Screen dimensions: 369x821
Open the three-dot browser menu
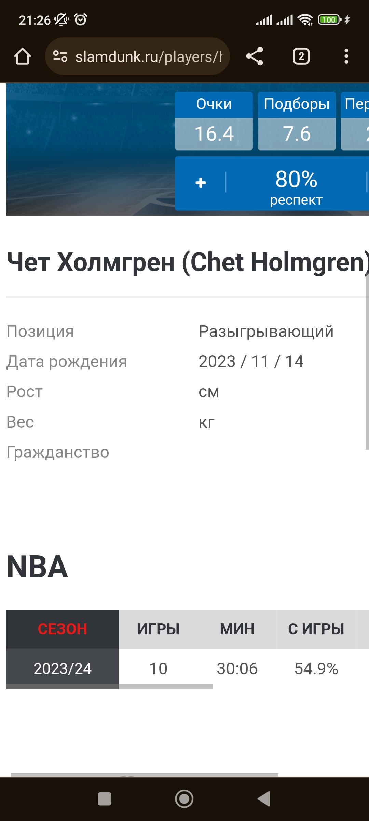click(x=346, y=56)
